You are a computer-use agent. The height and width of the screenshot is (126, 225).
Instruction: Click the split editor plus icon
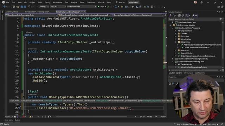165,15
